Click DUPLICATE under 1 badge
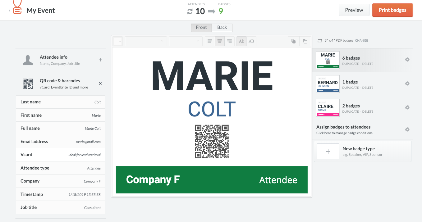This screenshot has height=222, width=422. 351,88
